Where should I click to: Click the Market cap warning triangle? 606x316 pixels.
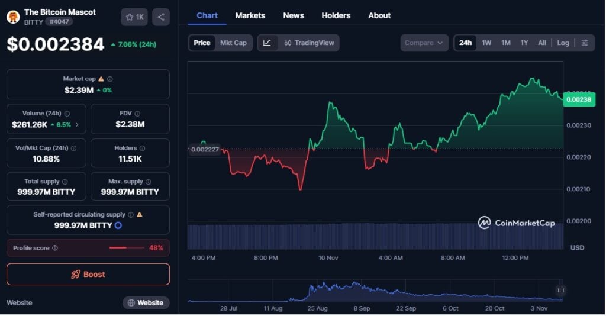pos(101,79)
